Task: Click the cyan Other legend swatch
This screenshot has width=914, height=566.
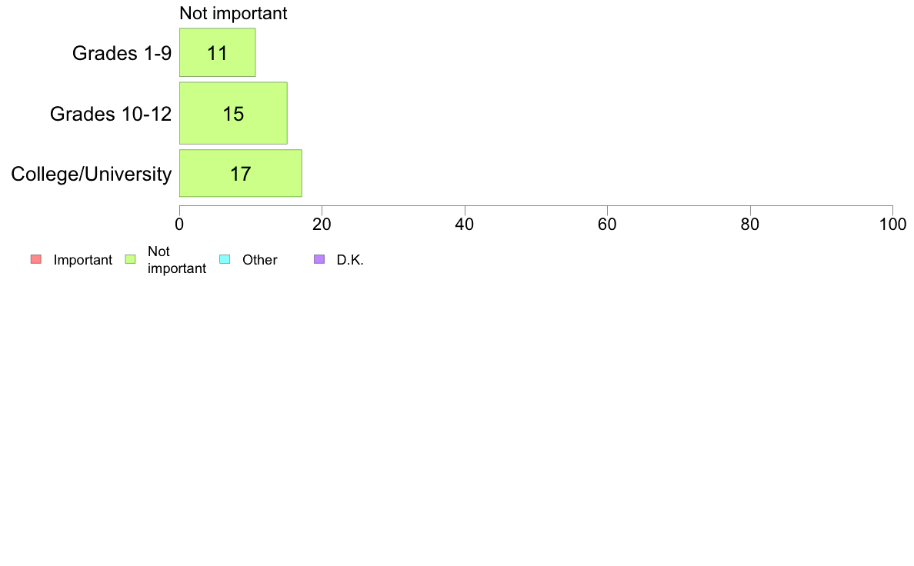Action: coord(225,259)
